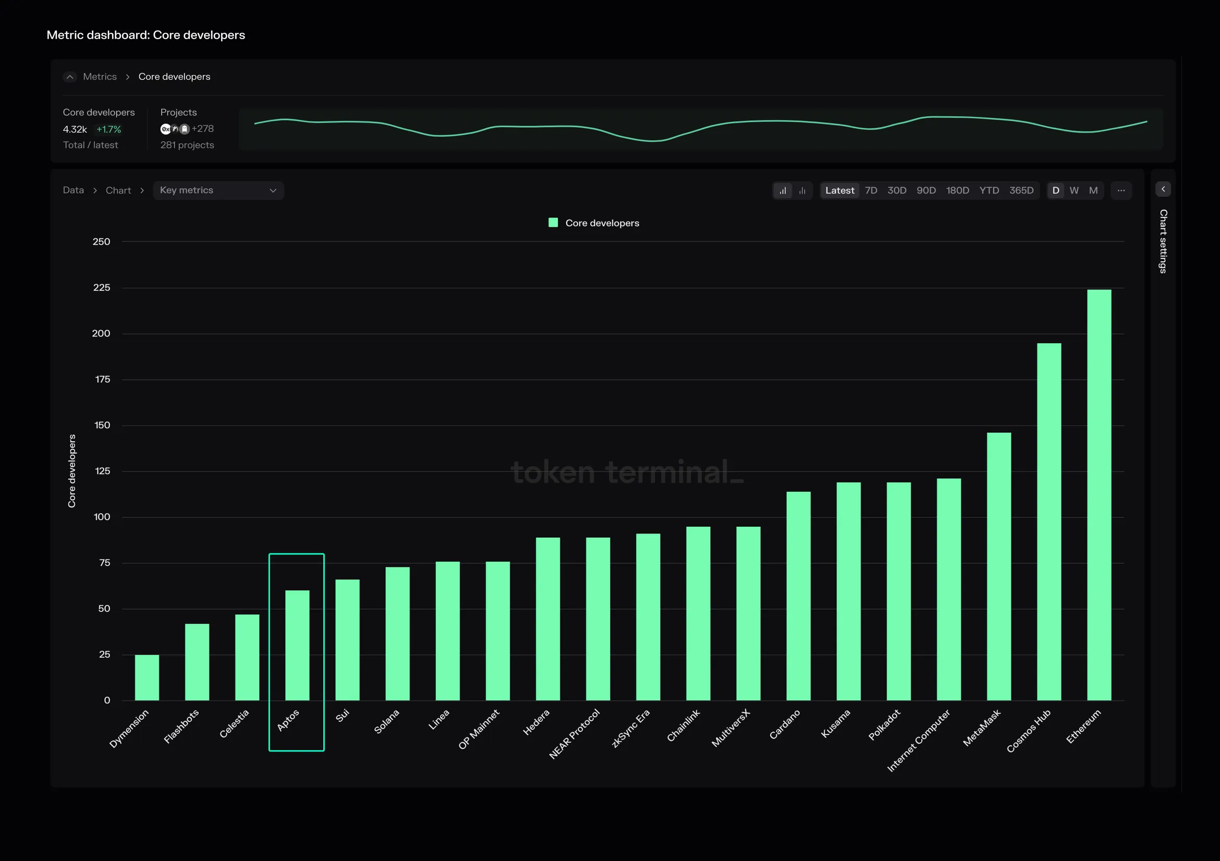
Task: Click the MetaMask bar
Action: 999,566
